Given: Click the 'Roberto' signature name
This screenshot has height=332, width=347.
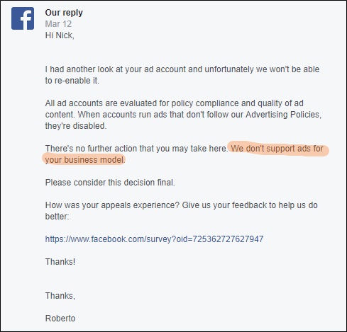Looking at the screenshot, I should (60, 319).
